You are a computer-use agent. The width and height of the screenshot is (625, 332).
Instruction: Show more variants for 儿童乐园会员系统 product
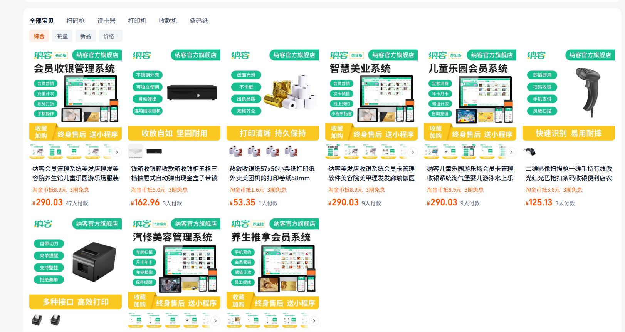coord(511,152)
